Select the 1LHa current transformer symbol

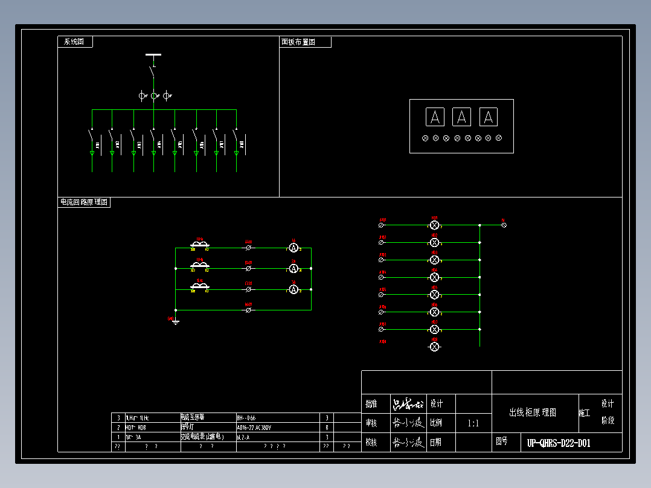(200, 245)
